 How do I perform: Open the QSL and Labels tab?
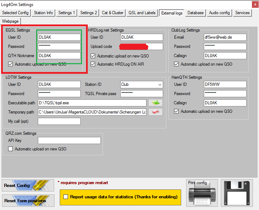coord(142,13)
